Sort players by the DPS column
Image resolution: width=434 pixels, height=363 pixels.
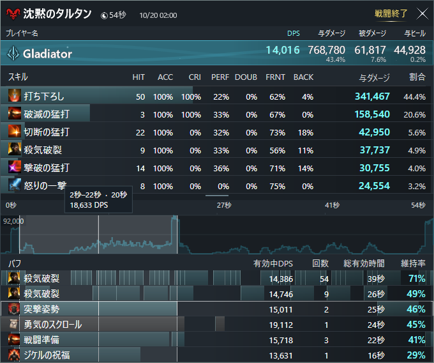[294, 33]
